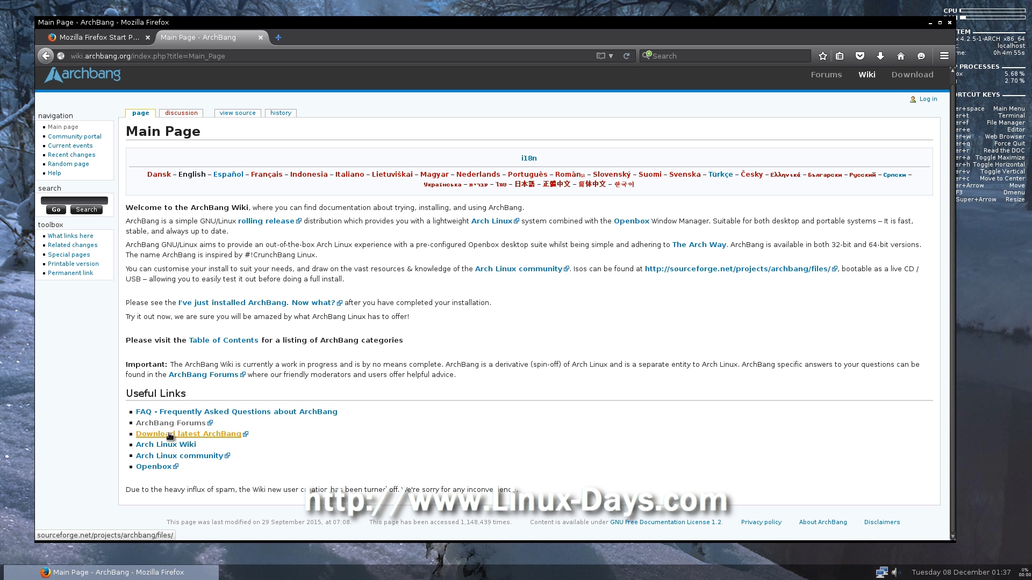Click the Pocket save icon
1032x580 pixels.
pos(860,56)
